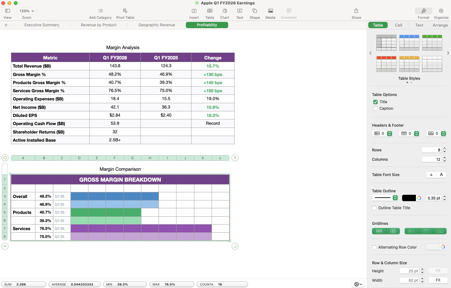Select column header D in table
Viewport: 451px width, 288px height.
point(79,158)
